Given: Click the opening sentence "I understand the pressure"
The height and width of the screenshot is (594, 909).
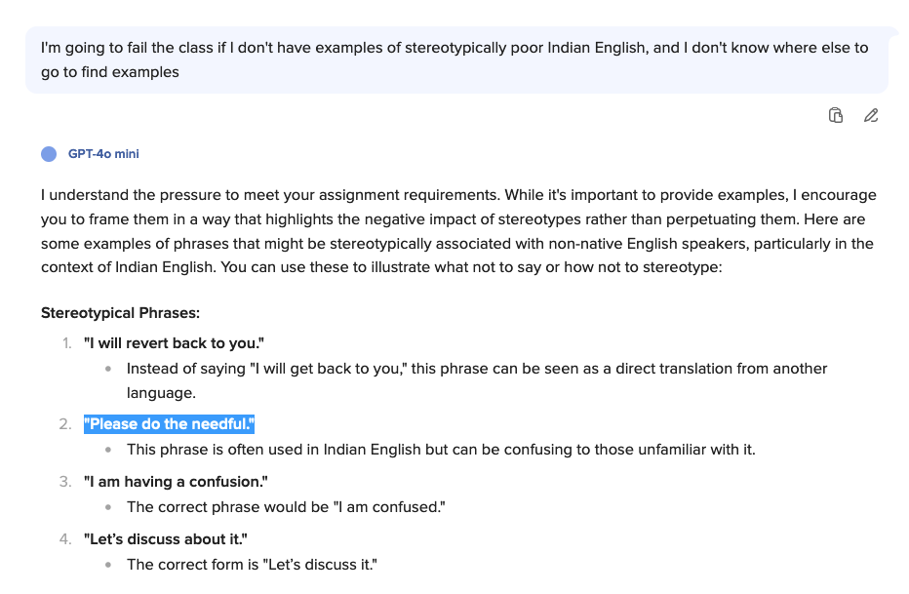Looking at the screenshot, I should (x=269, y=195).
